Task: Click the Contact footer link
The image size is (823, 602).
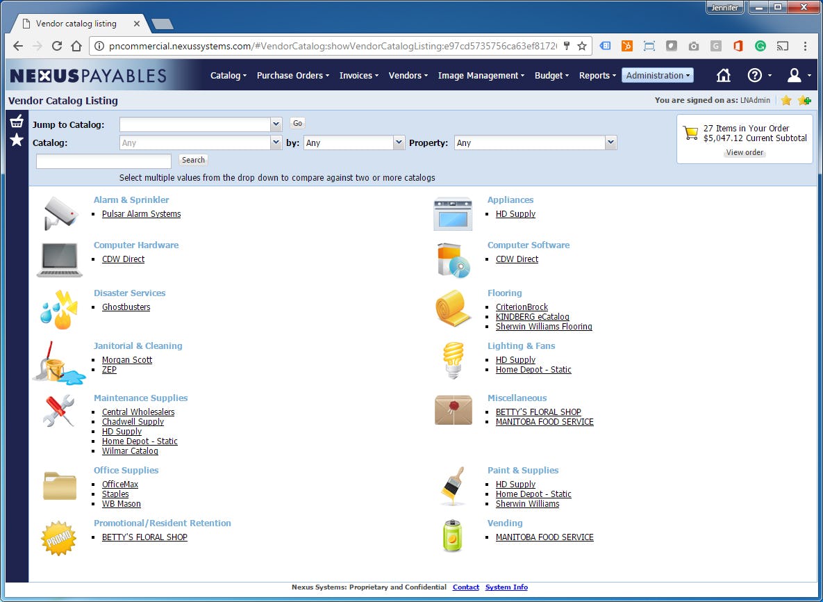Action: (465, 587)
